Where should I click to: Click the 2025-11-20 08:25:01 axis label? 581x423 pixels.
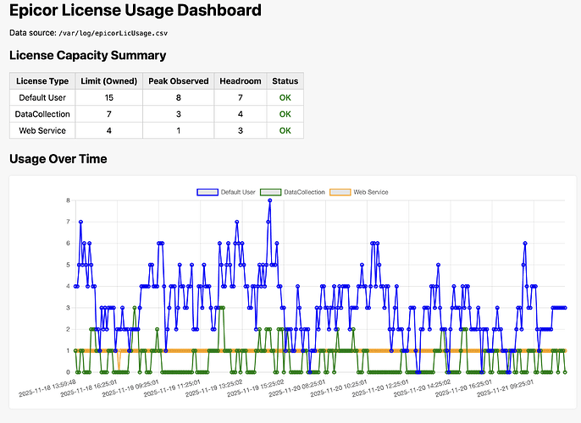[x=297, y=388]
